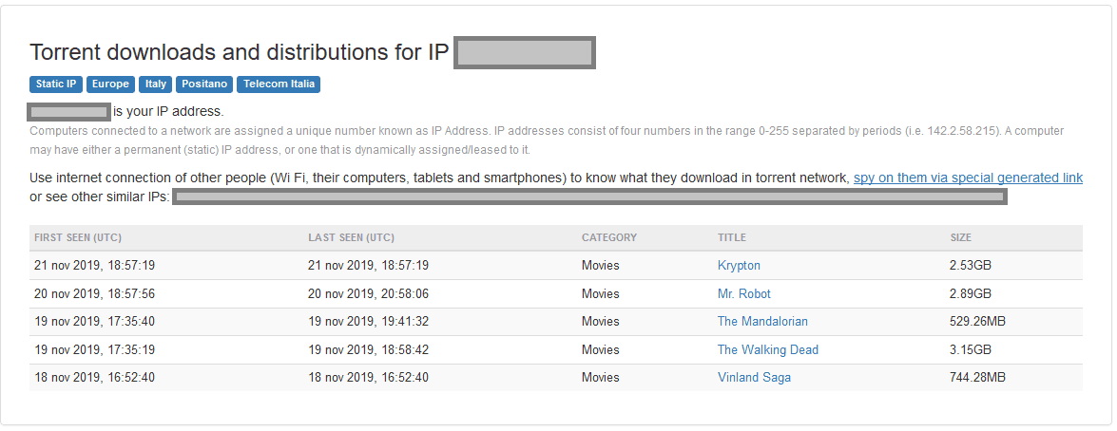Click the Title column header

pos(731,237)
